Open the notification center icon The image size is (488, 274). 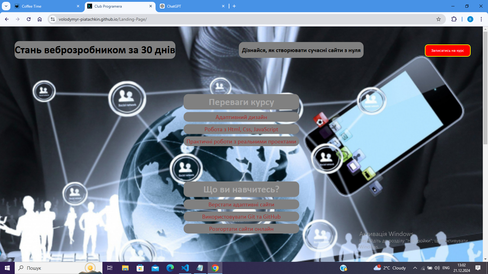[478, 268]
